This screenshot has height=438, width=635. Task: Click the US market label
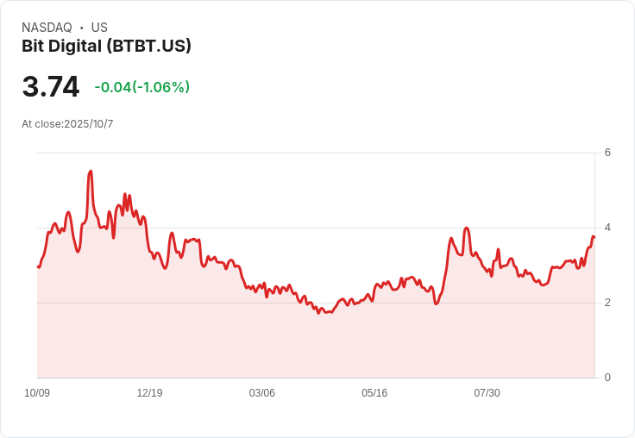(x=99, y=28)
